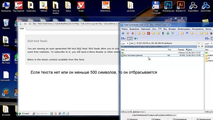Image resolution: width=213 pixels, height=120 pixels.
Task: Open the Семантика folder on the desktop
Action: click(31, 6)
